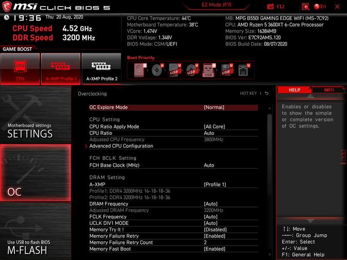The height and width of the screenshot is (260, 347).
Task: Toggle Memory Try It ! Disabled value
Action: point(215,230)
